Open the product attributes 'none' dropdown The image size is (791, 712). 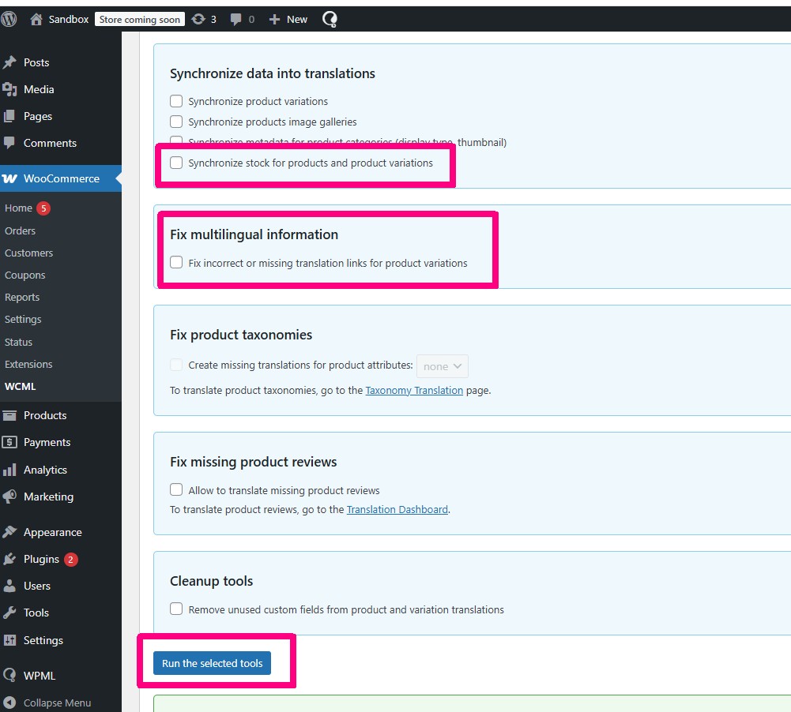[x=442, y=366]
